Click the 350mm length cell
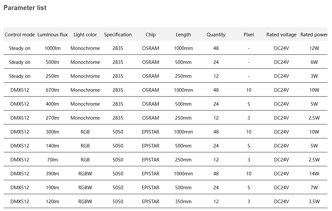This screenshot has width=332, height=211. pos(183,202)
